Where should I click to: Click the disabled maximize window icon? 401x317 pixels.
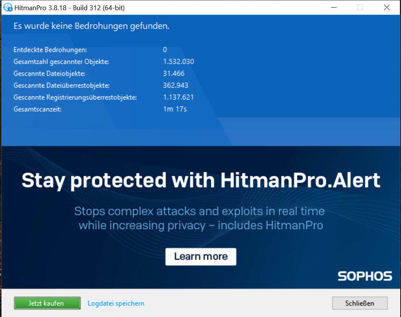click(360, 8)
